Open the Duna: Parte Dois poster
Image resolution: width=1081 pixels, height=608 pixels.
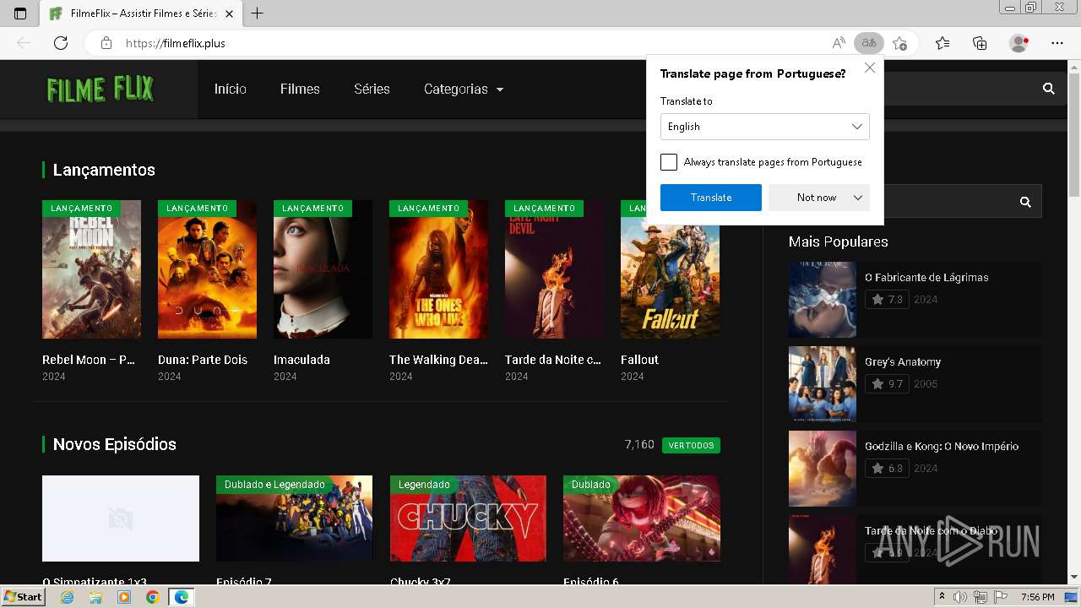[207, 269]
